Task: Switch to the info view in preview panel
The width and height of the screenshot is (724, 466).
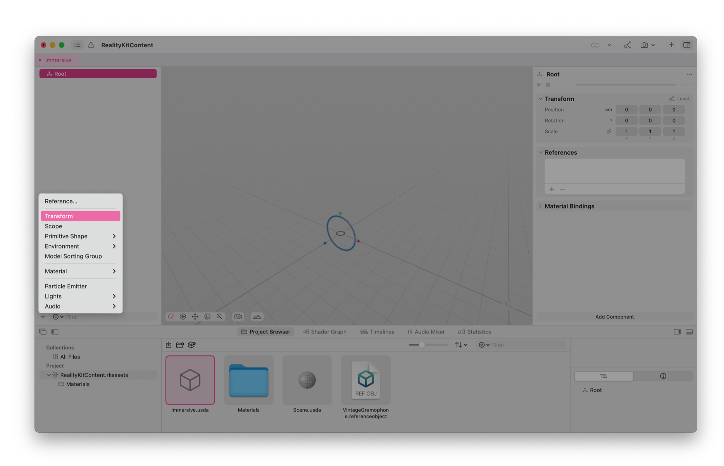Action: point(663,376)
